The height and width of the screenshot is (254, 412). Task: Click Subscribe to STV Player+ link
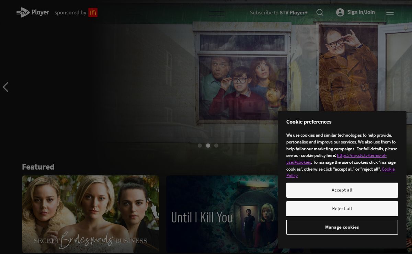pyautogui.click(x=278, y=13)
